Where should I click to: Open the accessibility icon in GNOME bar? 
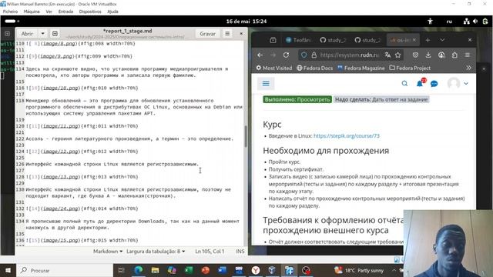[430, 22]
